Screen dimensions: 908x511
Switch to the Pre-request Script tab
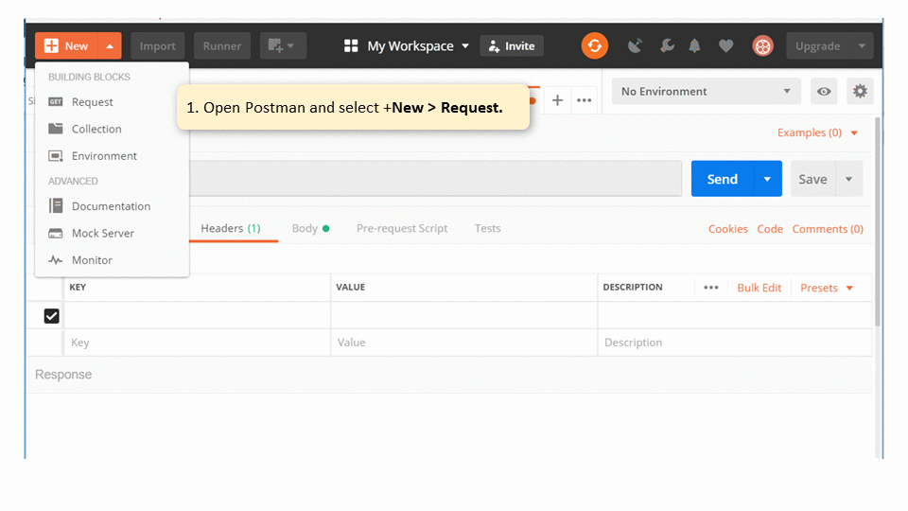[402, 228]
